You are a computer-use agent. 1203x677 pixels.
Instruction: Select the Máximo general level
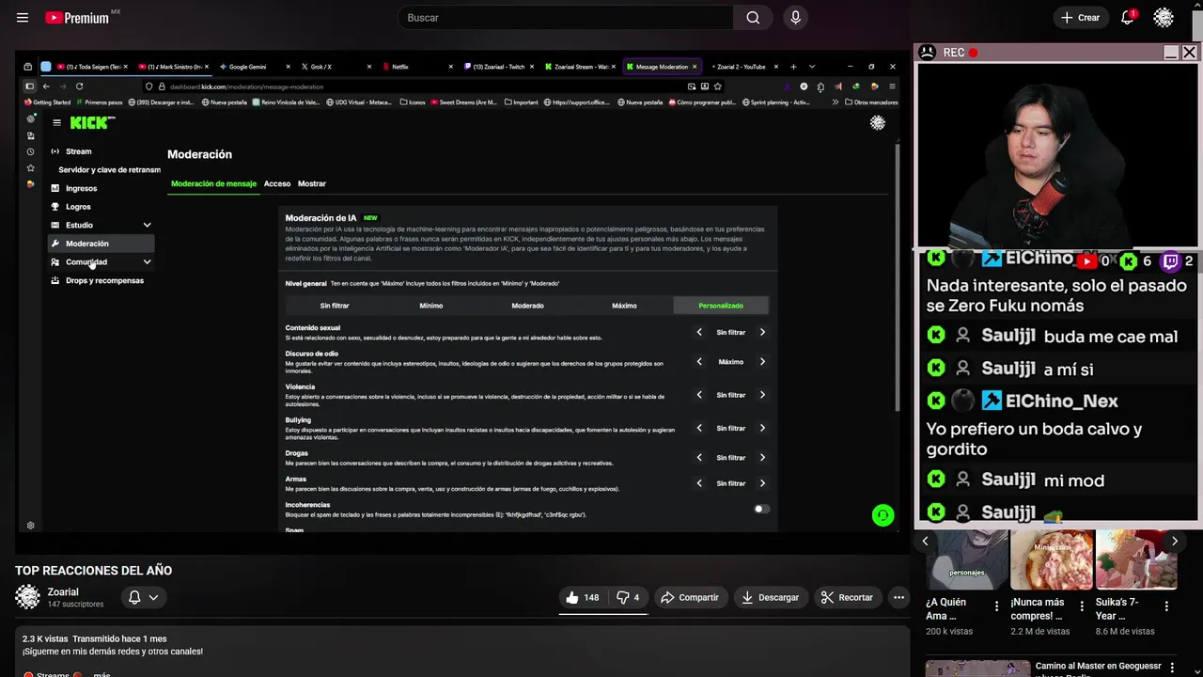pos(624,306)
